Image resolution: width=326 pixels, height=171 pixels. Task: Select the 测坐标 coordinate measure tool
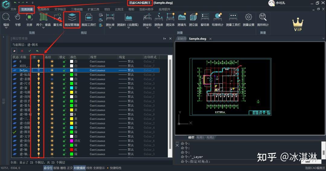coord(147,17)
